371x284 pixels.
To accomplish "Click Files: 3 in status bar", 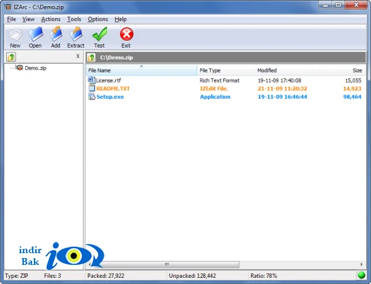I will [x=53, y=276].
